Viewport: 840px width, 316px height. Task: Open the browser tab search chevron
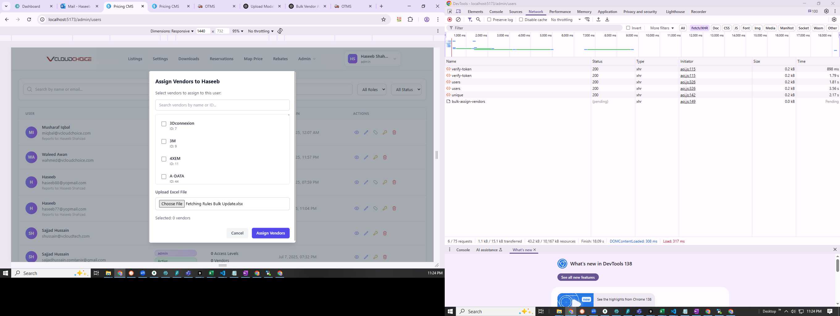(x=6, y=6)
